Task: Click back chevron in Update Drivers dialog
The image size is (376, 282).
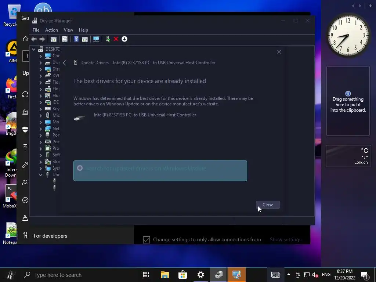Action: point(64,63)
